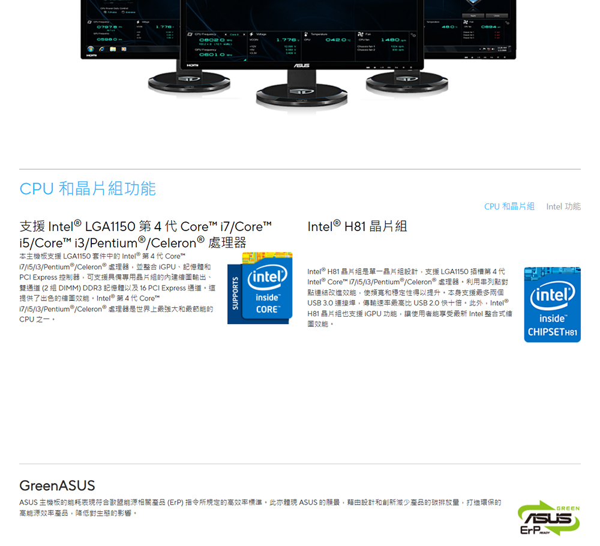This screenshot has width=600, height=546.
Task: Click the GreenASUS ErP description paragraph
Action: [x=260, y=508]
